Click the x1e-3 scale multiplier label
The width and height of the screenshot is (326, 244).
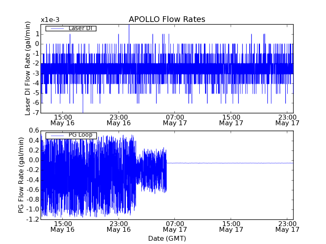pyautogui.click(x=50, y=20)
